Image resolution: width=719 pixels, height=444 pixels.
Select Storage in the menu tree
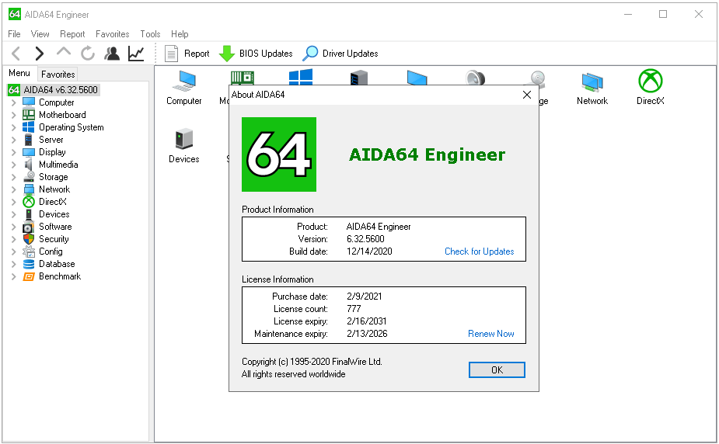tap(53, 177)
